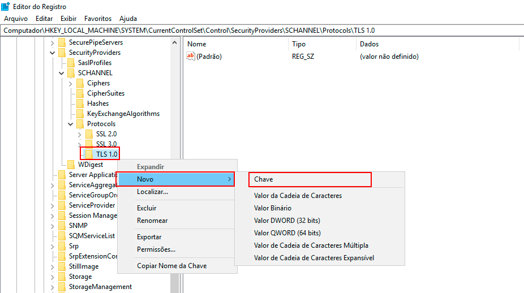Click the SQMServiceList folder icon
Screen dimensions: 524x293
pyautogui.click(x=62, y=236)
